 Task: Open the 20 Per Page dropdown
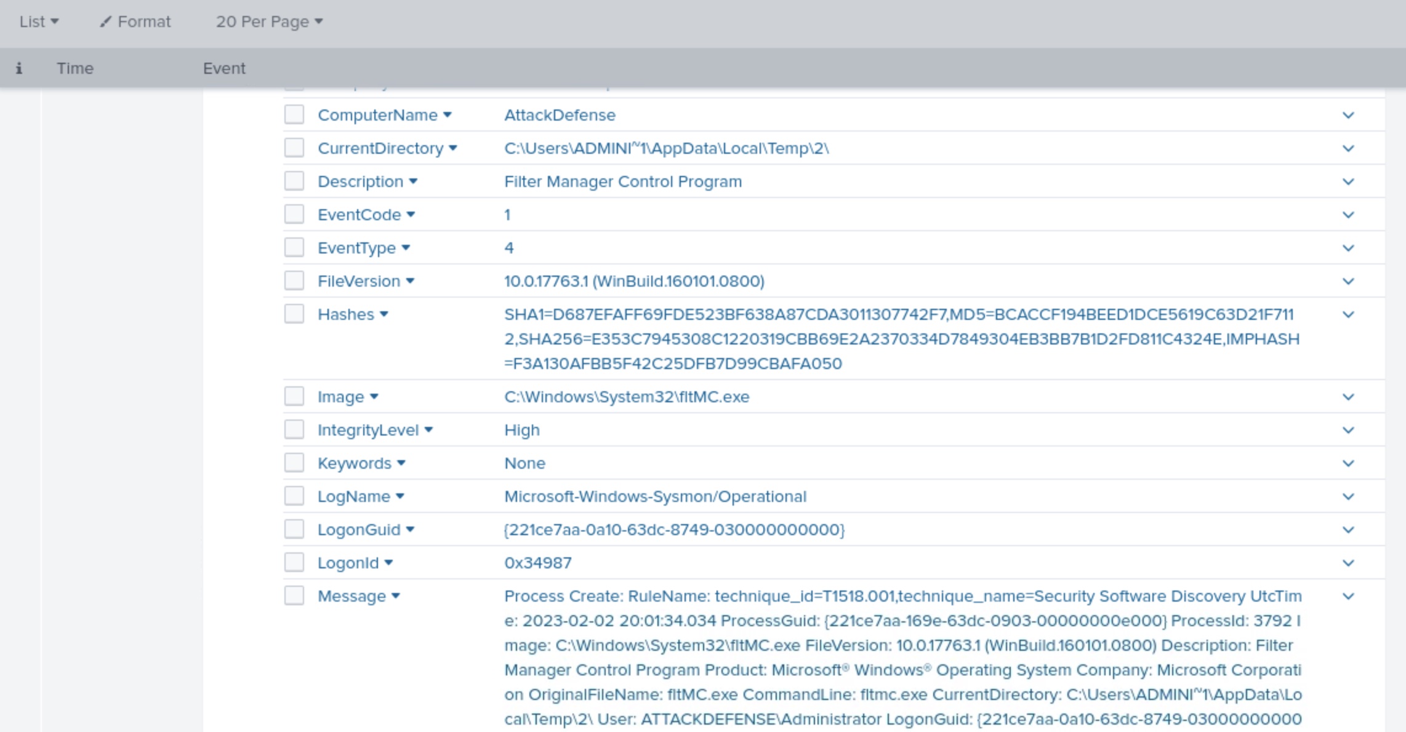click(269, 22)
